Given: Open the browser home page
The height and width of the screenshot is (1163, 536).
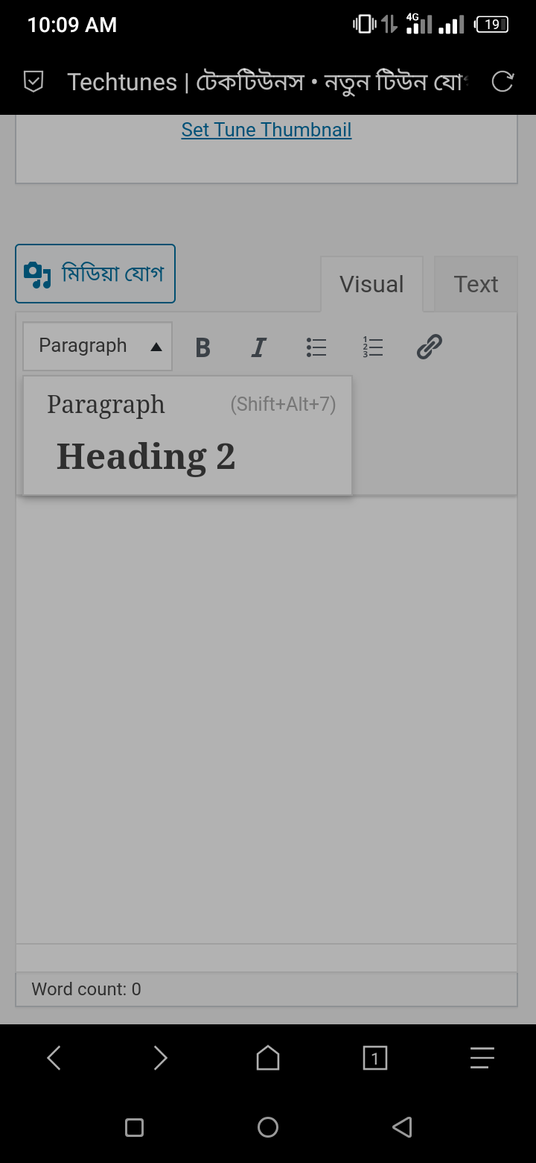Looking at the screenshot, I should click(268, 1057).
